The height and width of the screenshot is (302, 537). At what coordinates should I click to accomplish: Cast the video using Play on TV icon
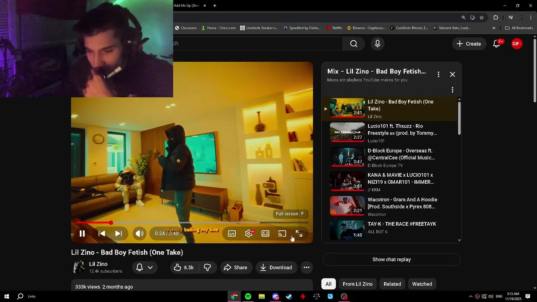click(x=282, y=234)
